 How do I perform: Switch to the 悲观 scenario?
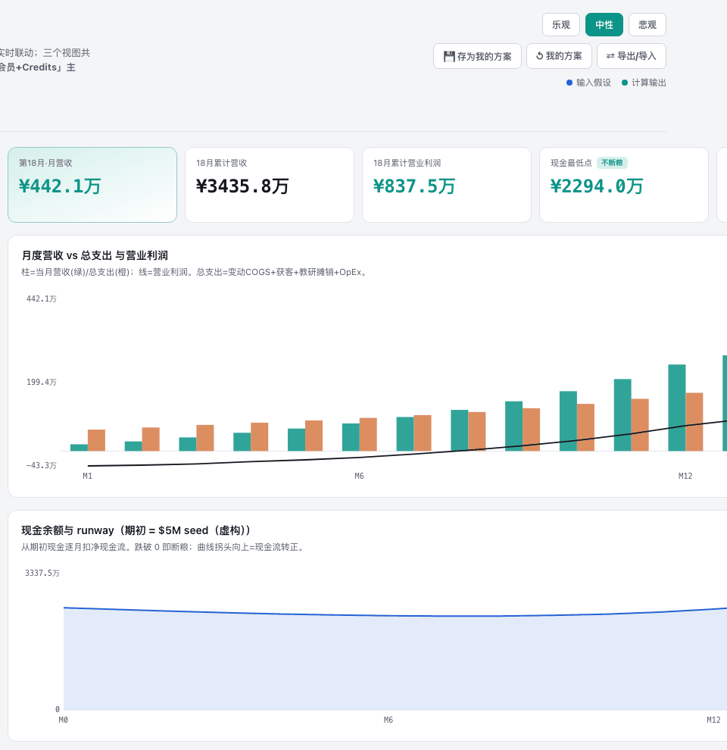647,24
